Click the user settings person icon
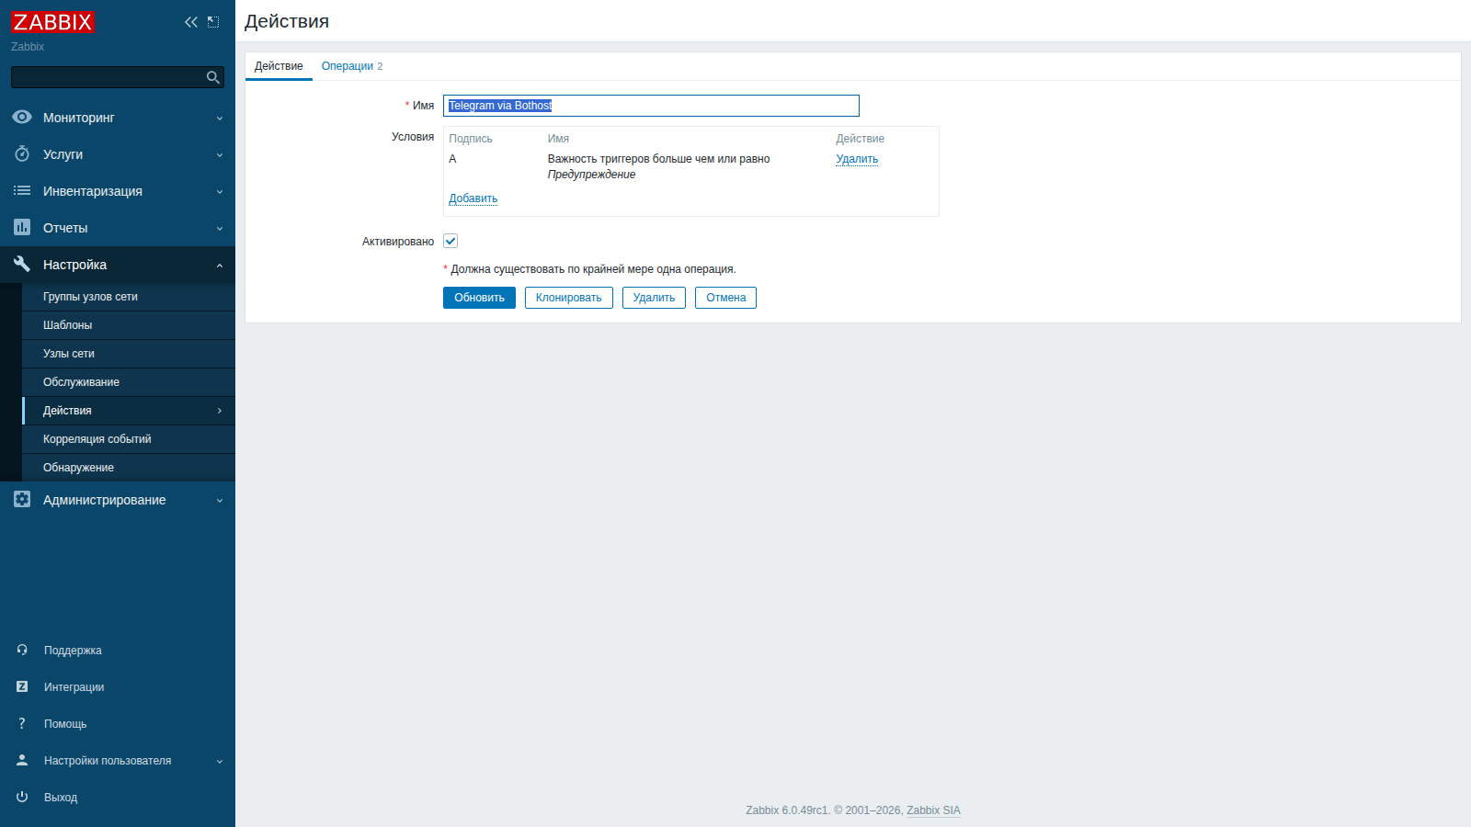1471x827 pixels. [x=22, y=760]
